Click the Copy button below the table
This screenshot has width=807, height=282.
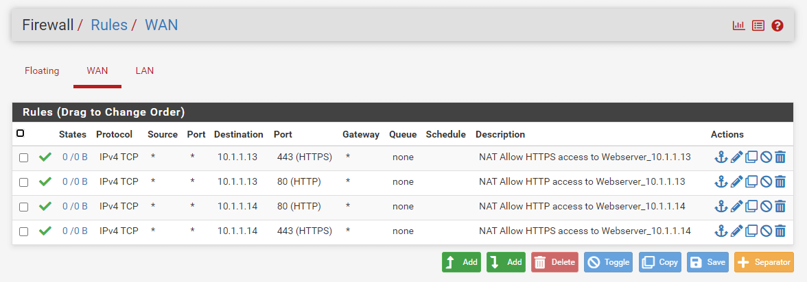(660, 262)
